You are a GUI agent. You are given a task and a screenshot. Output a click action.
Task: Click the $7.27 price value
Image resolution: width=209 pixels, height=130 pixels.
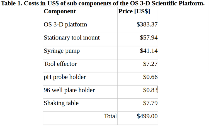point(150,64)
